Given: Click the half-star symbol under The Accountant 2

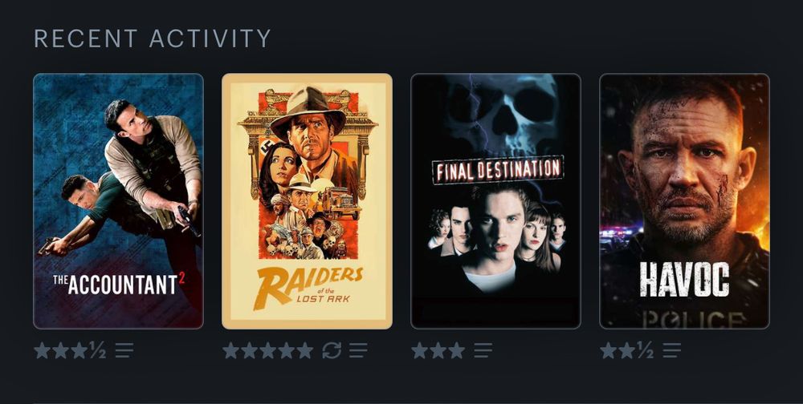Looking at the screenshot, I should tap(97, 350).
